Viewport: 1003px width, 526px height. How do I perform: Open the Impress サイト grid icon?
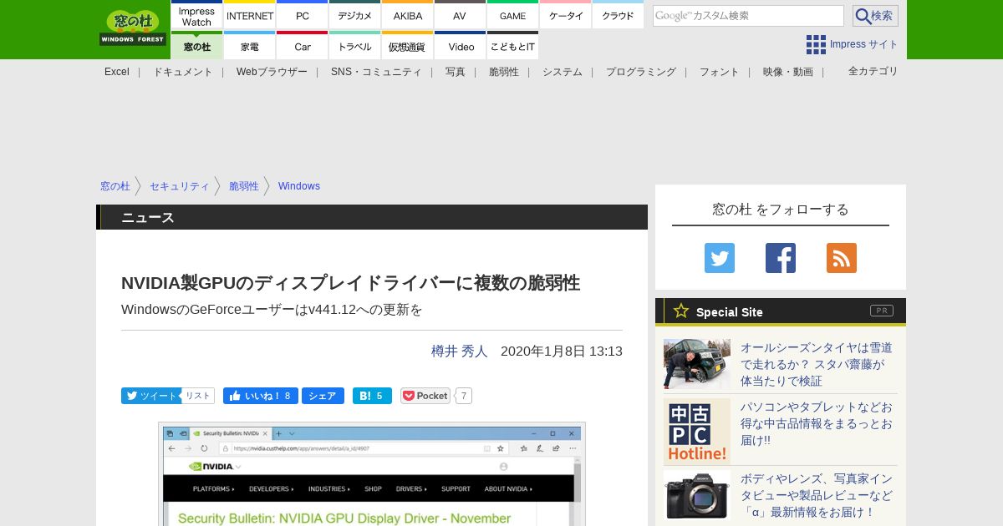click(816, 44)
